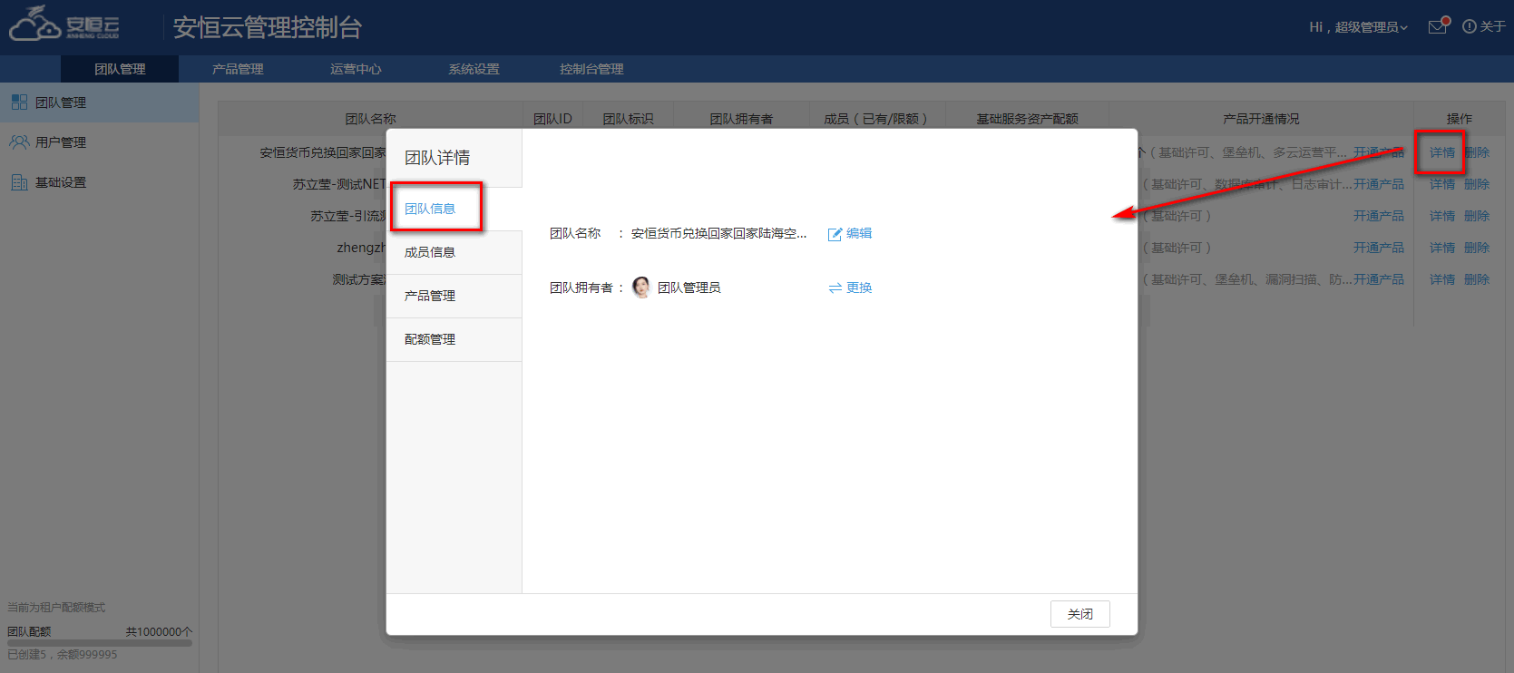Screen dimensions: 1514x673
Task: Click the 团队标识 column header
Action: [628, 119]
